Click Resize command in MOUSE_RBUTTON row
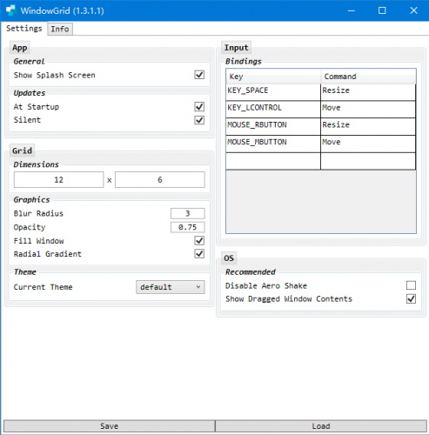This screenshot has height=435, width=429. 368,126
